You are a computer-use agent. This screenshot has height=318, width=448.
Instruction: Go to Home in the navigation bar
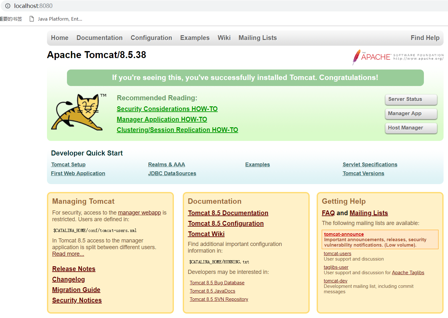(x=60, y=38)
